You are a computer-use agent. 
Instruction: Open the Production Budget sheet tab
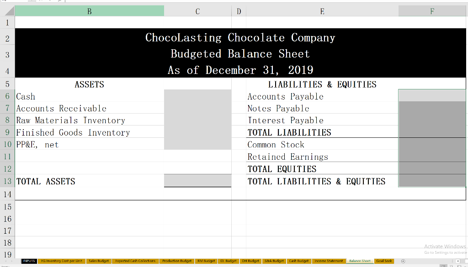[x=177, y=261]
